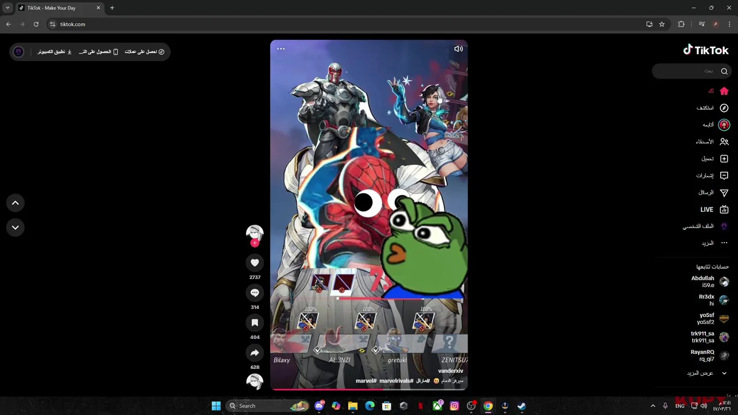Open followed account Rr3dx

point(713,300)
